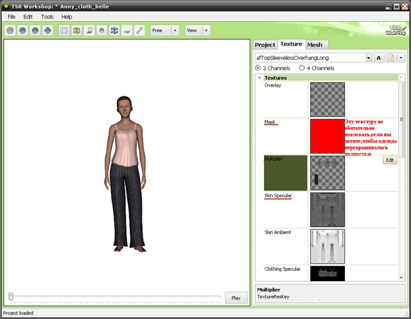Screen dimensions: 411x319
Task: Select the Clothing Specular row label
Action: coord(283,269)
